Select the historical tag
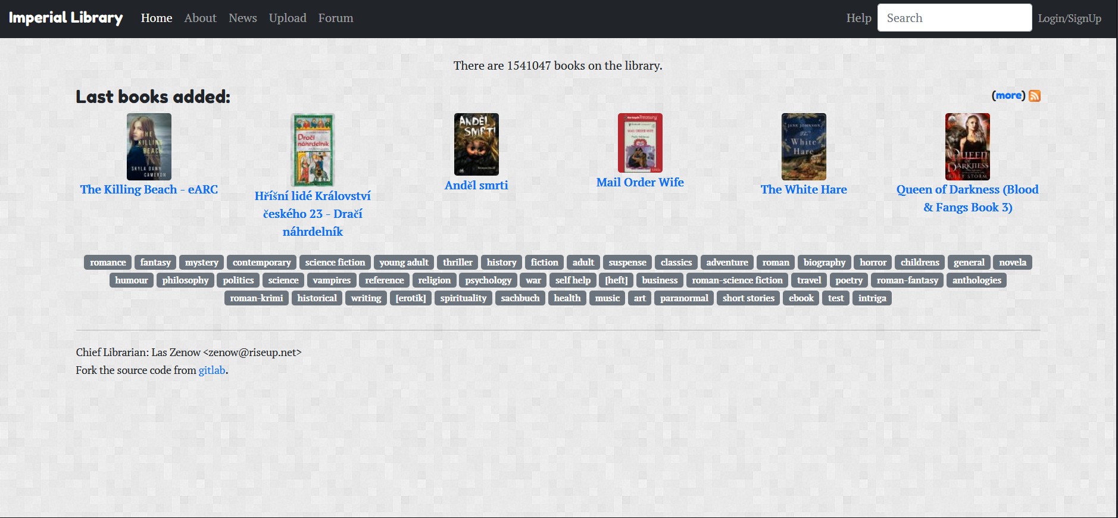 pyautogui.click(x=317, y=298)
